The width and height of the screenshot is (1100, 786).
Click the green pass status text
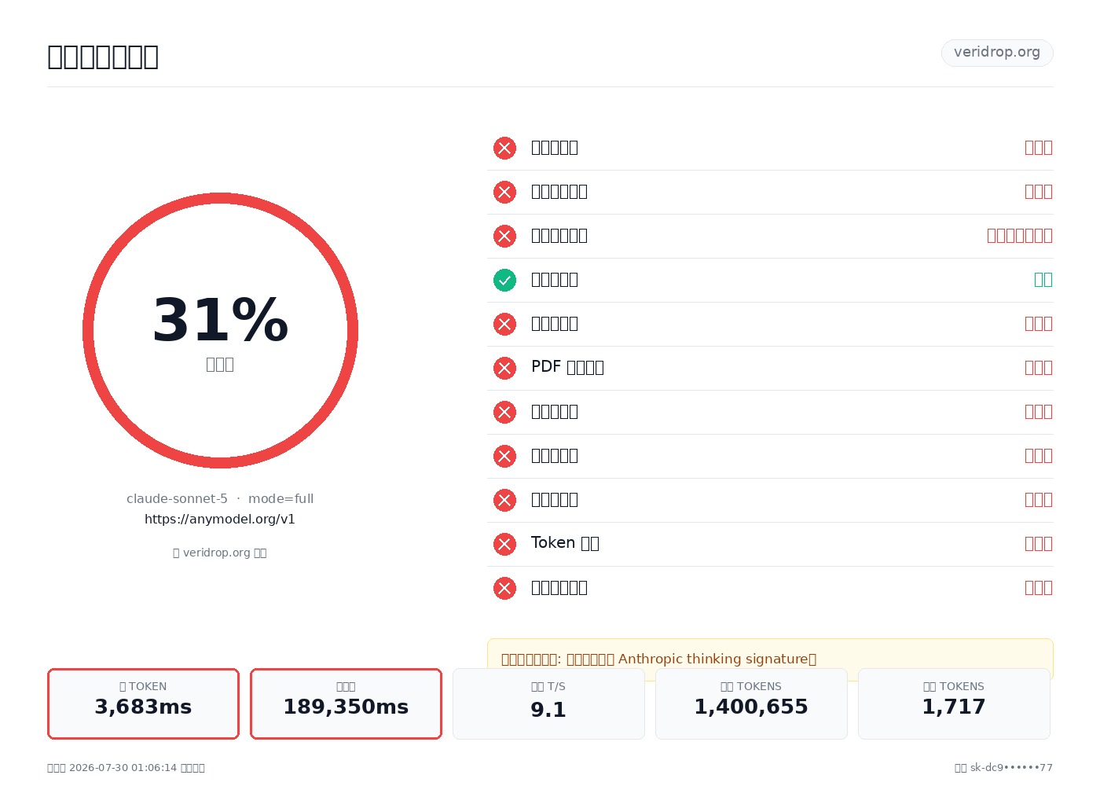click(x=1043, y=279)
